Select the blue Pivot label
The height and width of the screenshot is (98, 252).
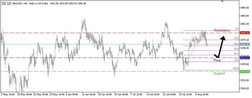point(217,60)
